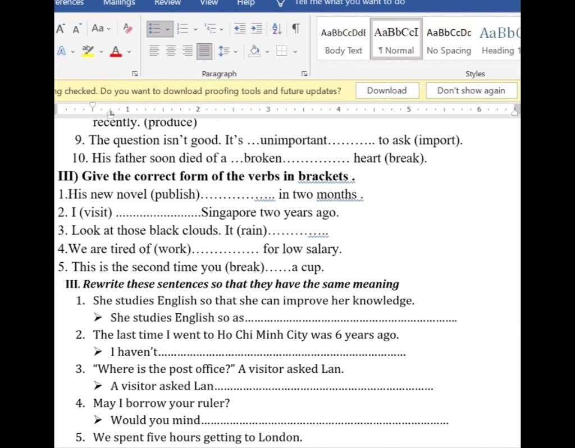Apply bulleted list formatting
This screenshot has width=575, height=448.
[x=154, y=29]
